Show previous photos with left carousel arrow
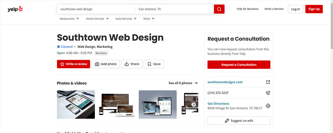This screenshot has width=333, height=133. [61, 104]
